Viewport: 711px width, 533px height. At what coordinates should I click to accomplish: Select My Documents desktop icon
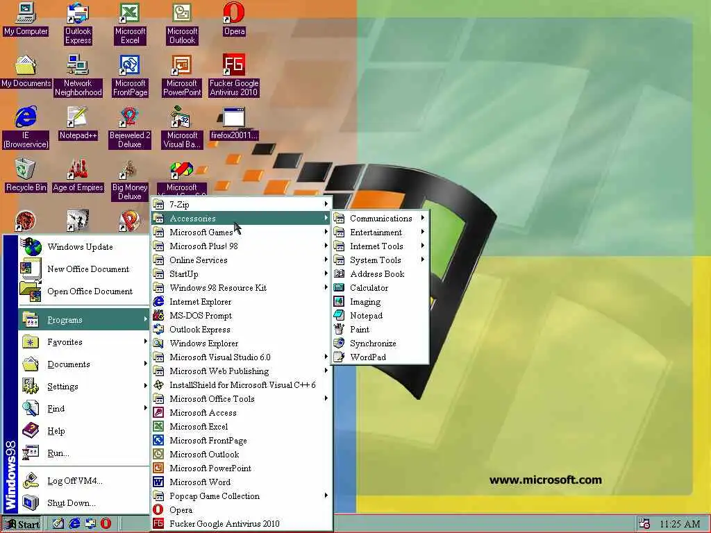point(26,71)
